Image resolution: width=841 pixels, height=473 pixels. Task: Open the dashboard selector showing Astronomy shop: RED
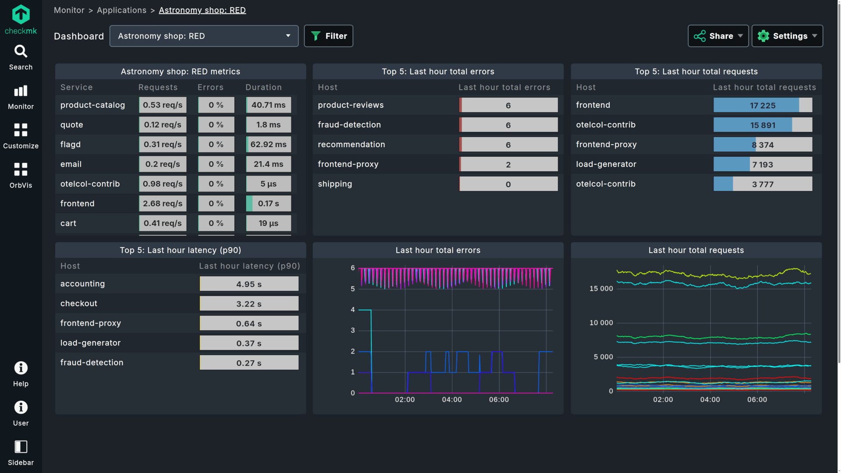pyautogui.click(x=204, y=36)
